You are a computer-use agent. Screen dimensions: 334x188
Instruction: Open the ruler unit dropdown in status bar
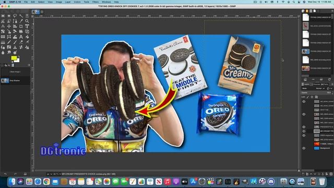point(50,174)
